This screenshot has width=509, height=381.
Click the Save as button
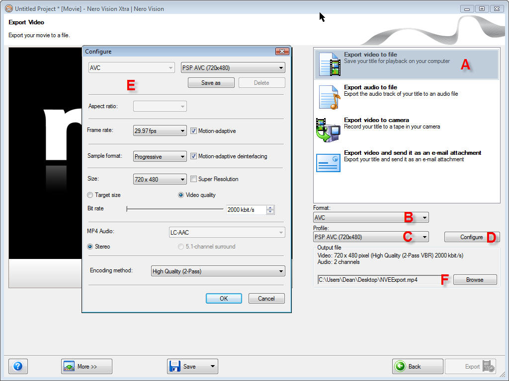[x=211, y=83]
